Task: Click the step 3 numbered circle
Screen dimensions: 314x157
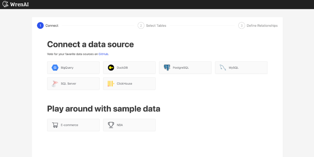Action: point(241,26)
